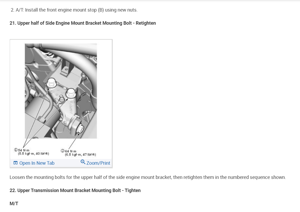Click the upper-left flange bolt in diagram
This screenshot has width=300, height=212.
(51, 83)
